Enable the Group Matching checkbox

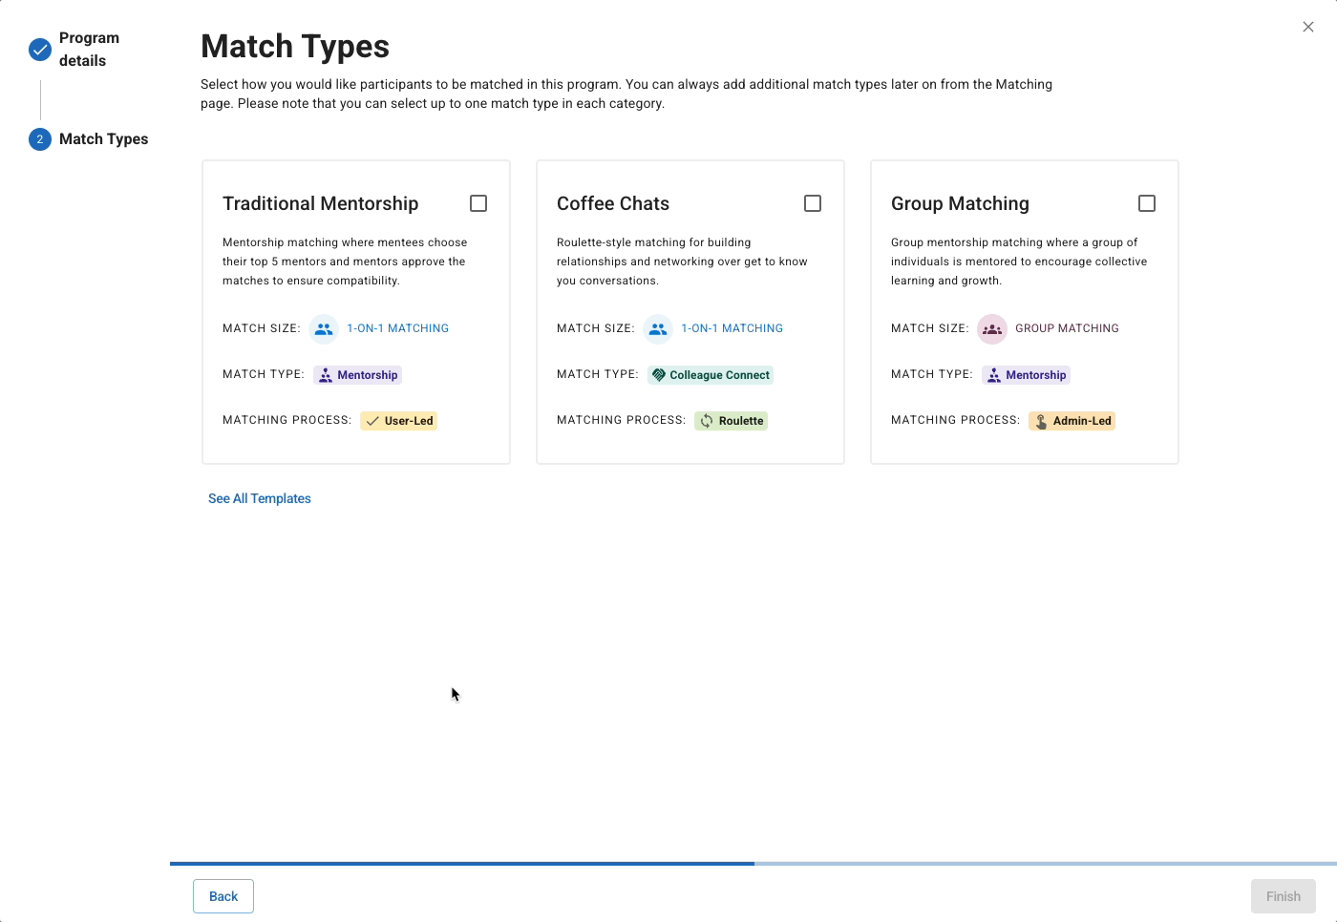click(x=1147, y=203)
